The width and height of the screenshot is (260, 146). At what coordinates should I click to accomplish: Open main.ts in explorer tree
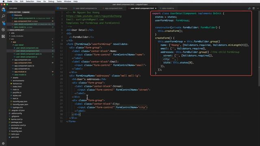16,90
